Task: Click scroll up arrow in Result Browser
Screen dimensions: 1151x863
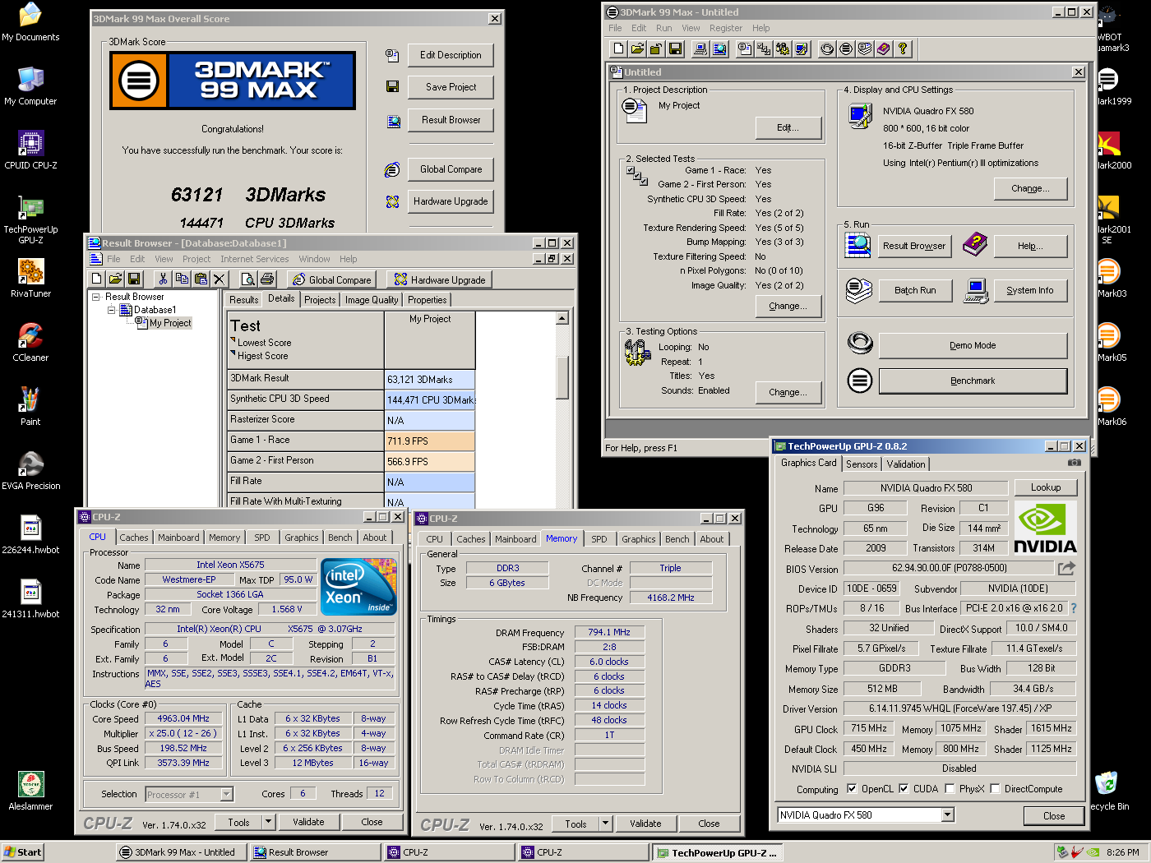Action: point(562,318)
